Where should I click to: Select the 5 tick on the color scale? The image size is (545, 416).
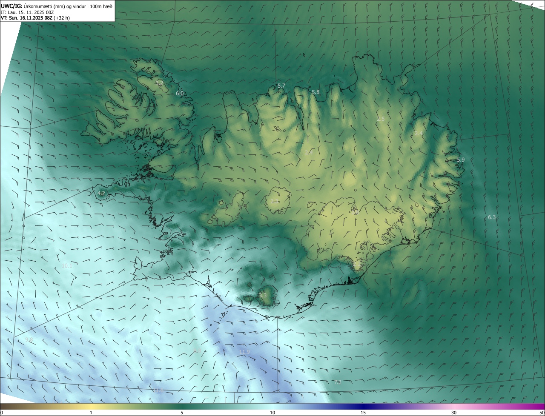[x=182, y=412]
